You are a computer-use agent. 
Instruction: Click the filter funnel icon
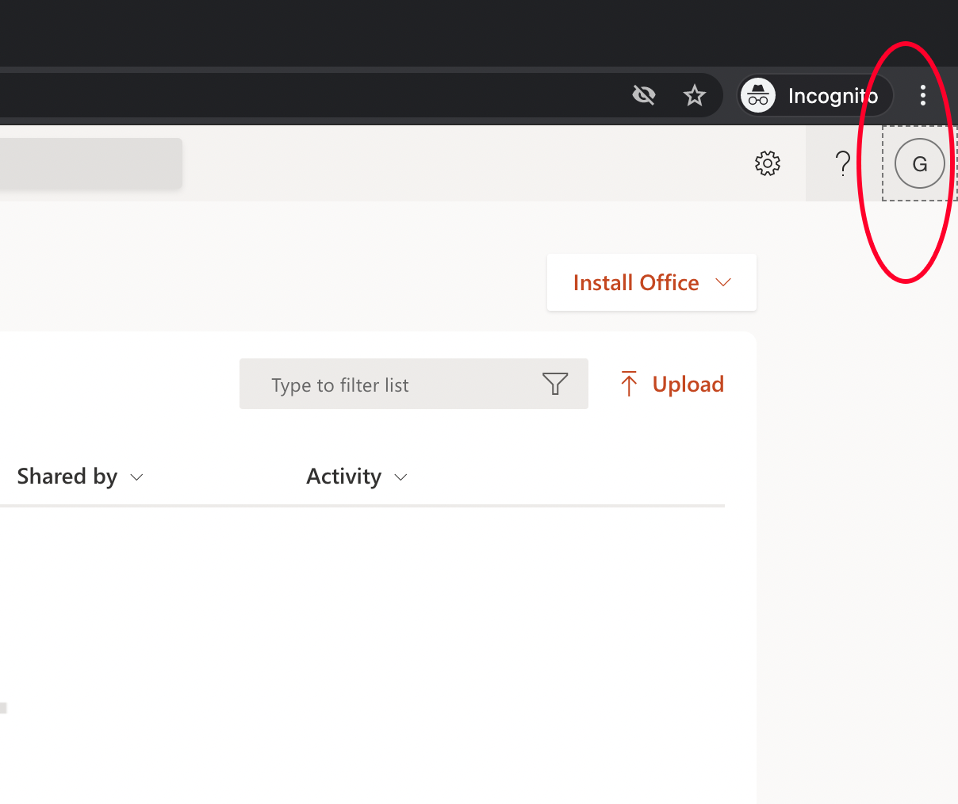(555, 384)
